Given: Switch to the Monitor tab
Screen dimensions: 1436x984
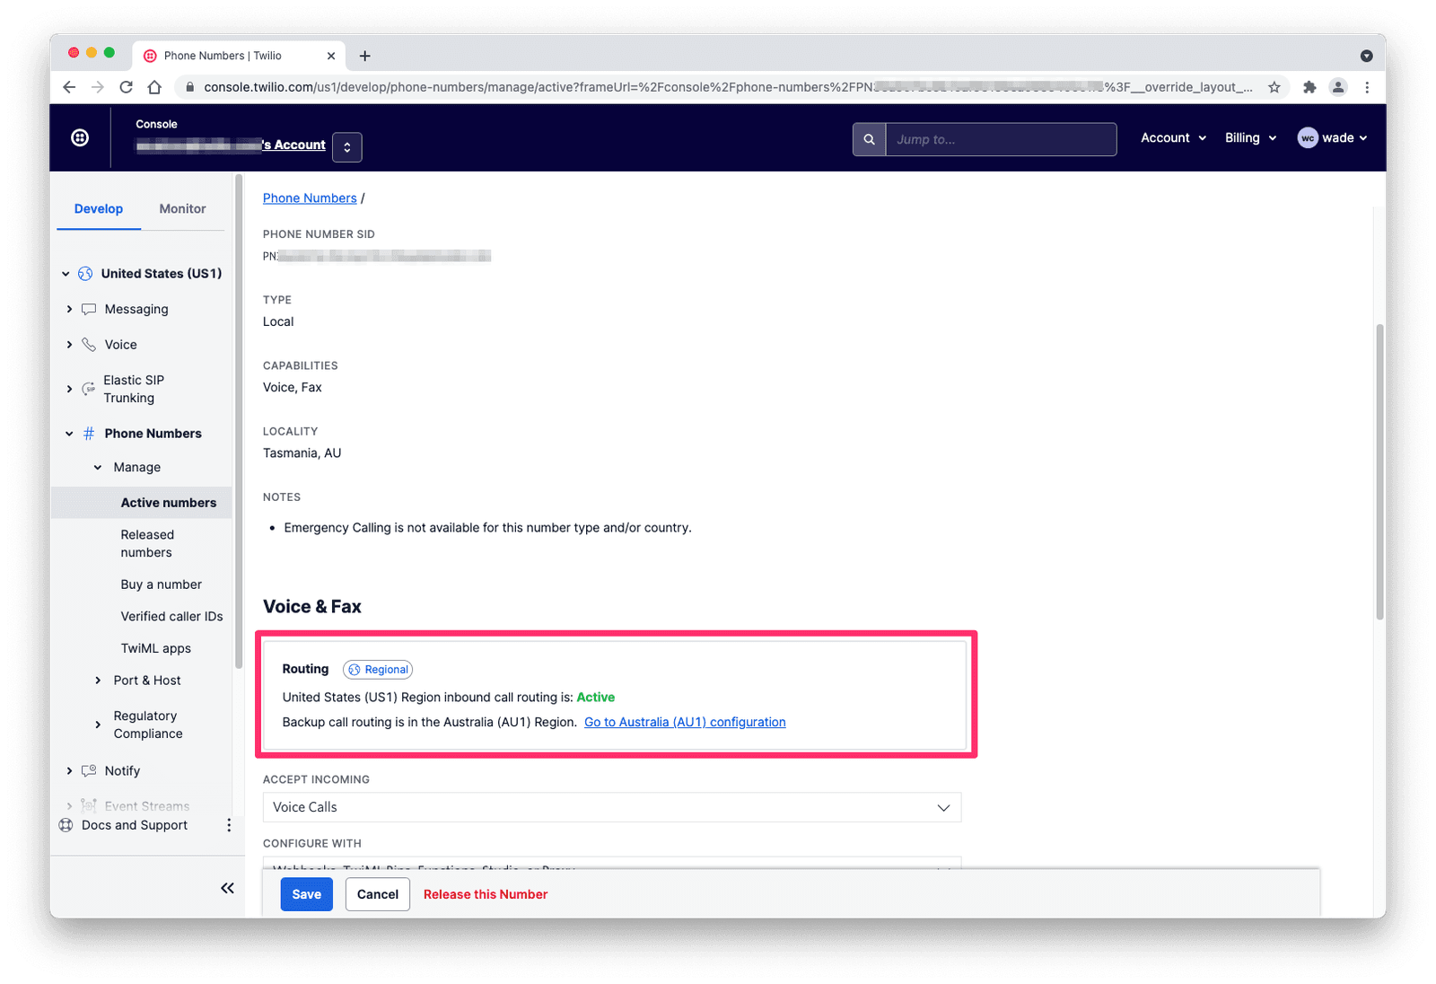Looking at the screenshot, I should 181,208.
